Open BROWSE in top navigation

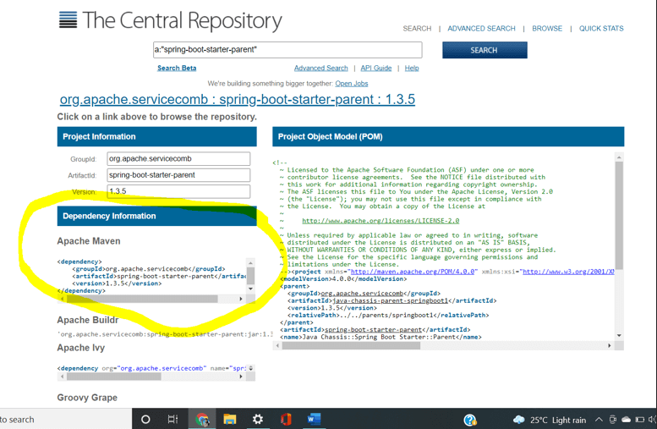point(547,29)
